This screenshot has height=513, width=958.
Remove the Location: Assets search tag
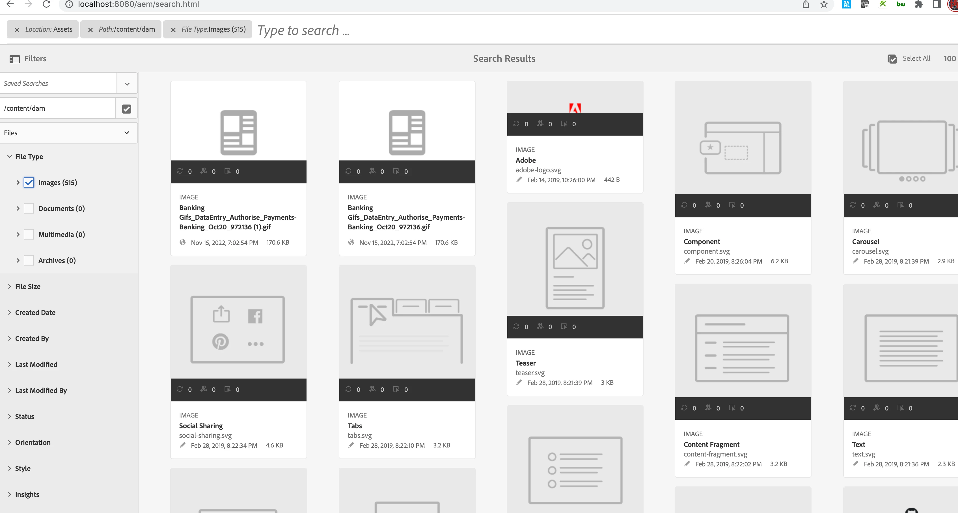point(17,30)
